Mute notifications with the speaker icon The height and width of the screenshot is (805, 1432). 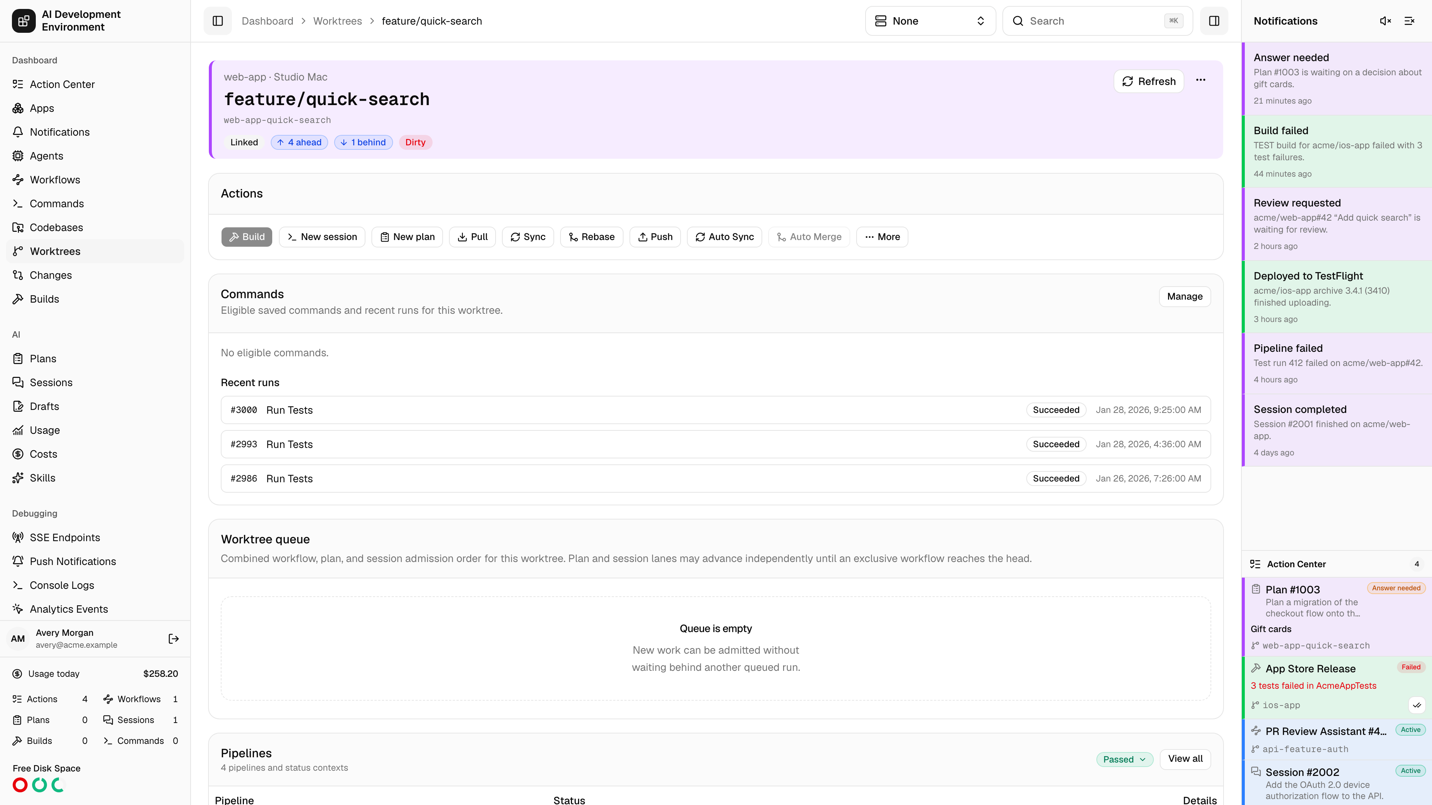click(x=1385, y=21)
